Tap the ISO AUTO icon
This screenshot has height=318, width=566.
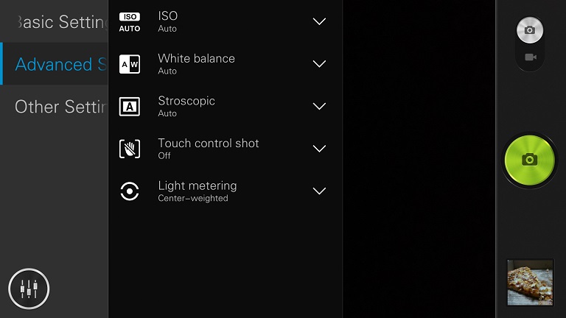coord(130,22)
